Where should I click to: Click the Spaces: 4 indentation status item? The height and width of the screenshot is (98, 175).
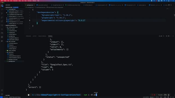[x=152, y=97]
